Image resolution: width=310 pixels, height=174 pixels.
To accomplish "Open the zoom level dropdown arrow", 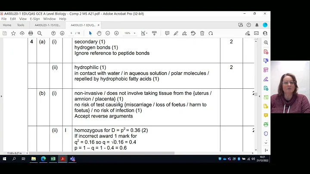I will tap(135, 33).
